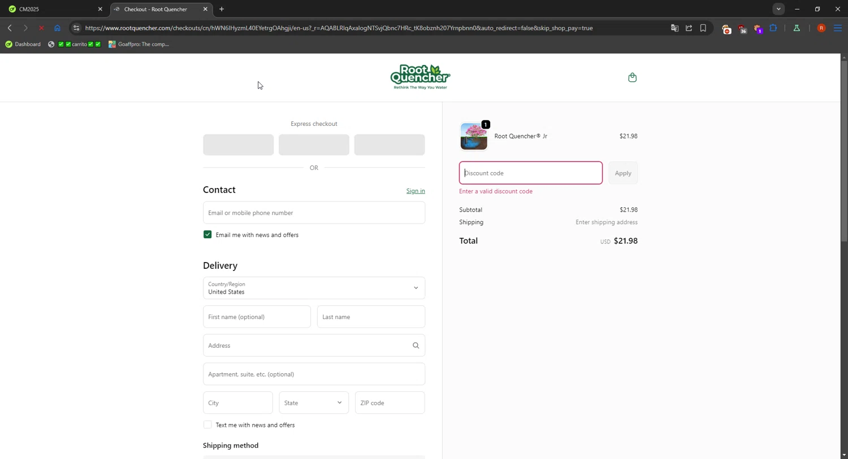The width and height of the screenshot is (848, 459).
Task: Click the Shipping method heading
Action: pos(231,445)
